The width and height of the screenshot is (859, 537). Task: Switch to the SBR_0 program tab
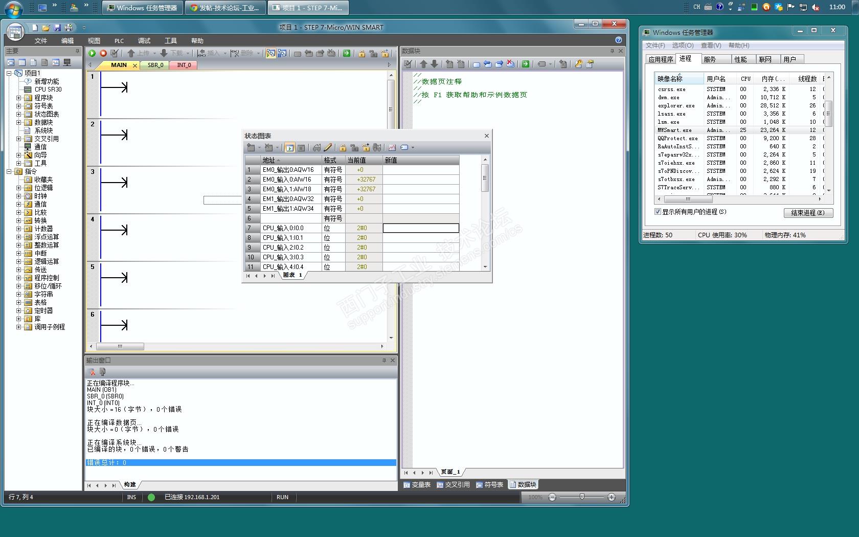[x=155, y=65]
